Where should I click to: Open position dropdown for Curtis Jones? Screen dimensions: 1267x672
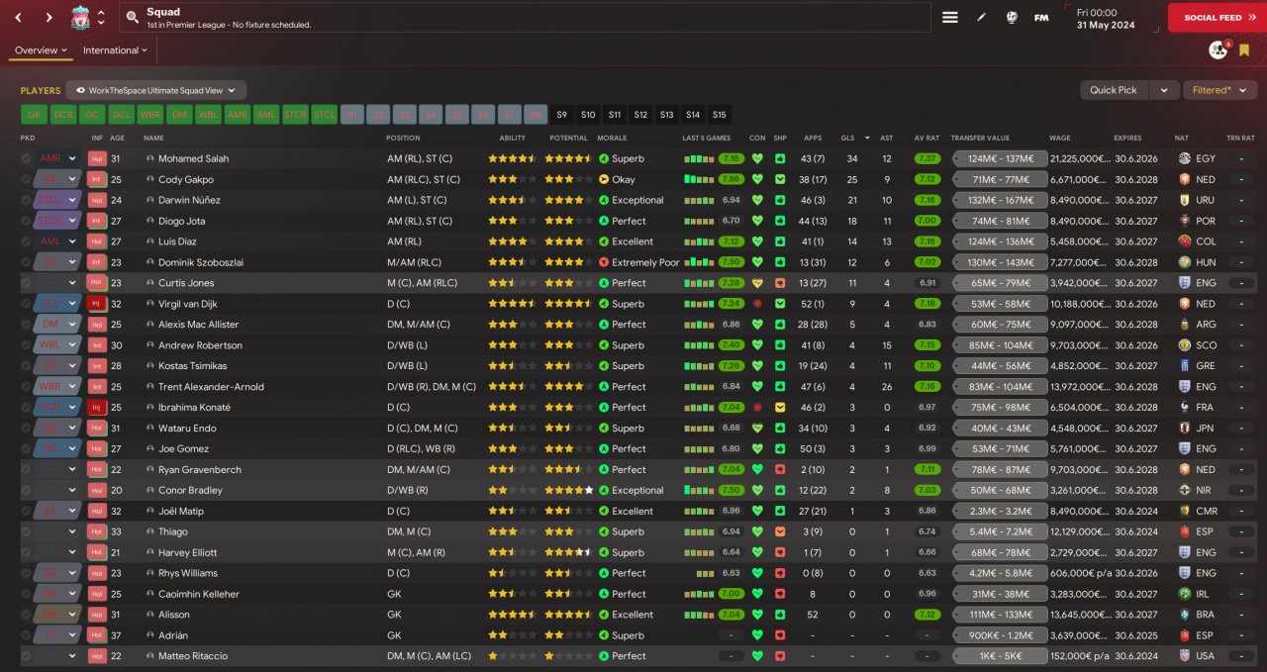(57, 283)
